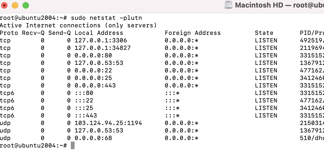Screen dimensions: 324x162
Task: Click the 127.0.0.1:34827 local address
Action: pyautogui.click(x=103, y=48)
